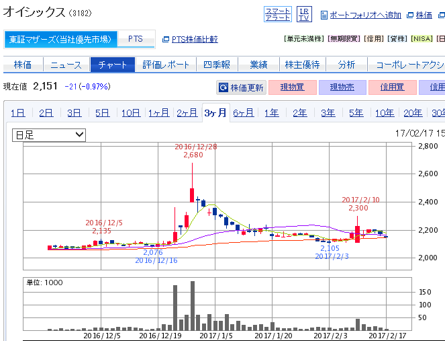
Task: Click the 単位: 1000 volume unit label
Action: click(44, 282)
